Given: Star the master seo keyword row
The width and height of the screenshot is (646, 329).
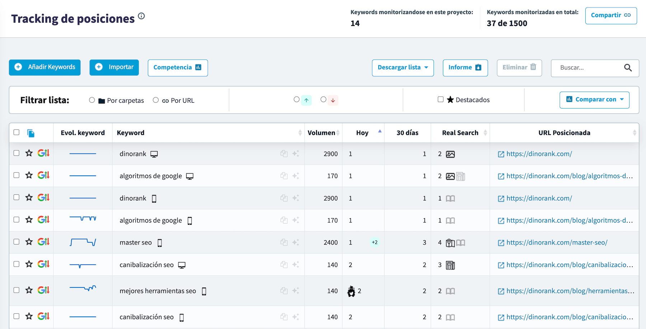Looking at the screenshot, I should pyautogui.click(x=29, y=242).
